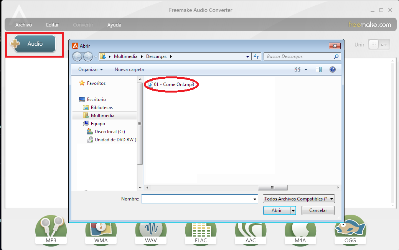Create a Nueva carpeta
The image size is (399, 250).
click(x=129, y=70)
